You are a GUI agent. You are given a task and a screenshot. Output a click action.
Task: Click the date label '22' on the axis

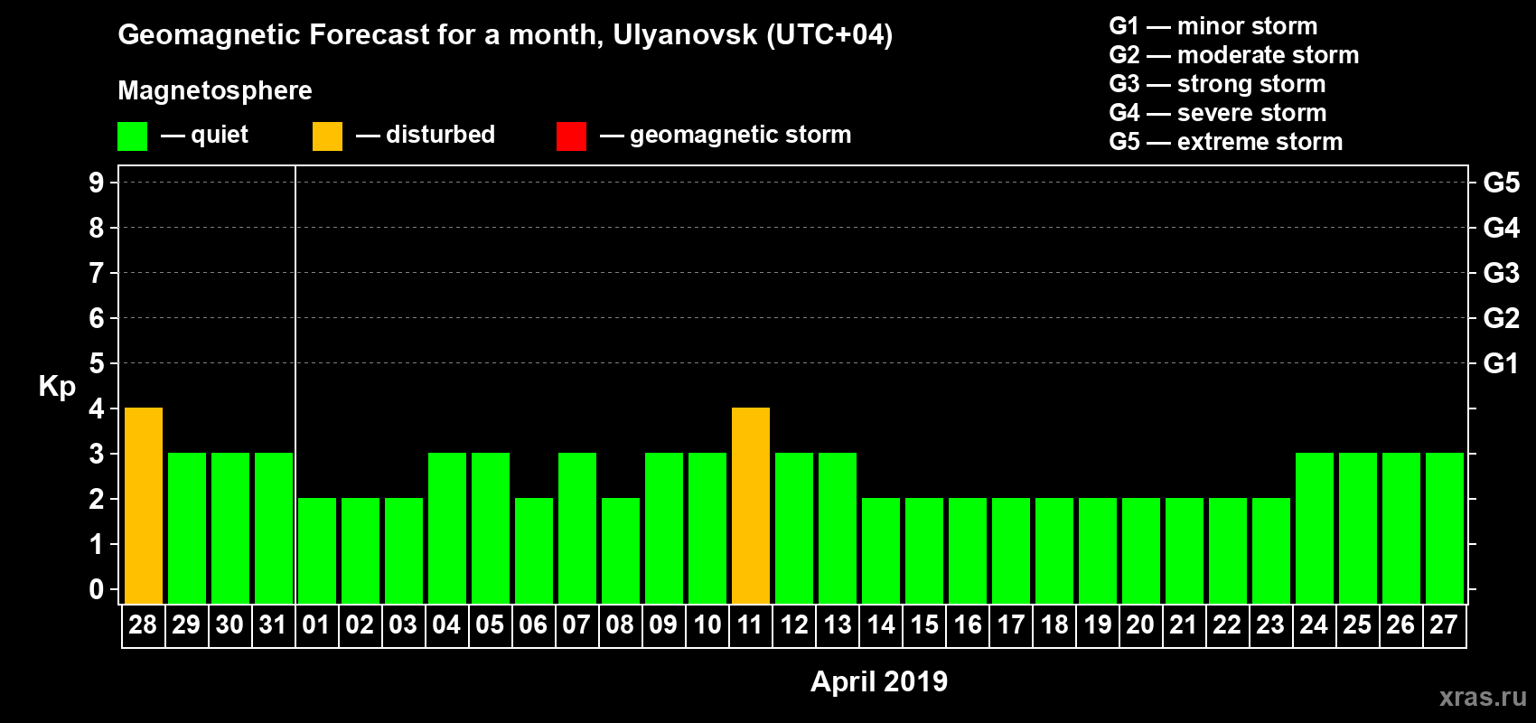click(1227, 624)
